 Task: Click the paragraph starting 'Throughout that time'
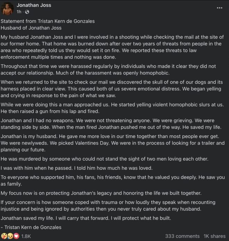click(108, 70)
